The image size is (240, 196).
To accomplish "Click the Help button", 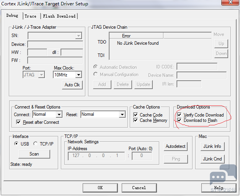I will [x=219, y=188].
